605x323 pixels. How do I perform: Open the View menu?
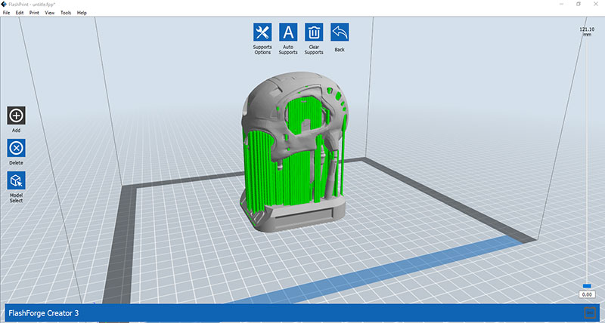pos(50,13)
